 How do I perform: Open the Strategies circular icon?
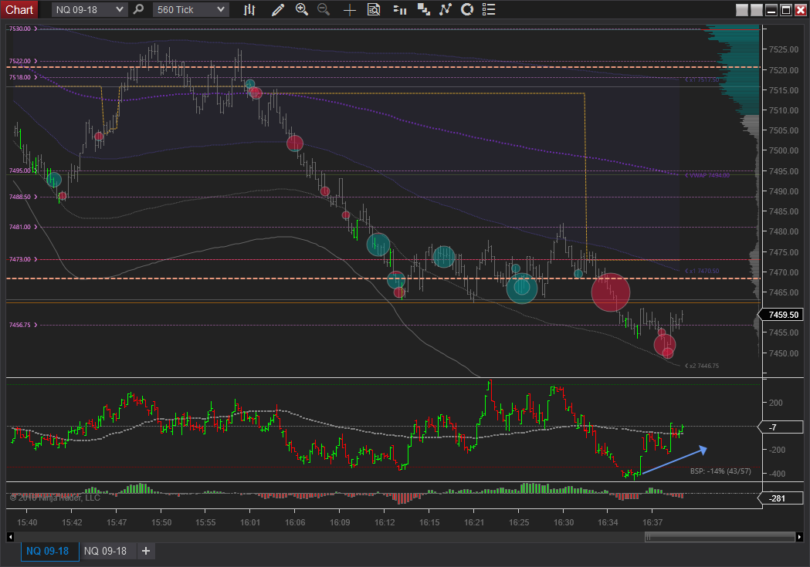pos(467,9)
